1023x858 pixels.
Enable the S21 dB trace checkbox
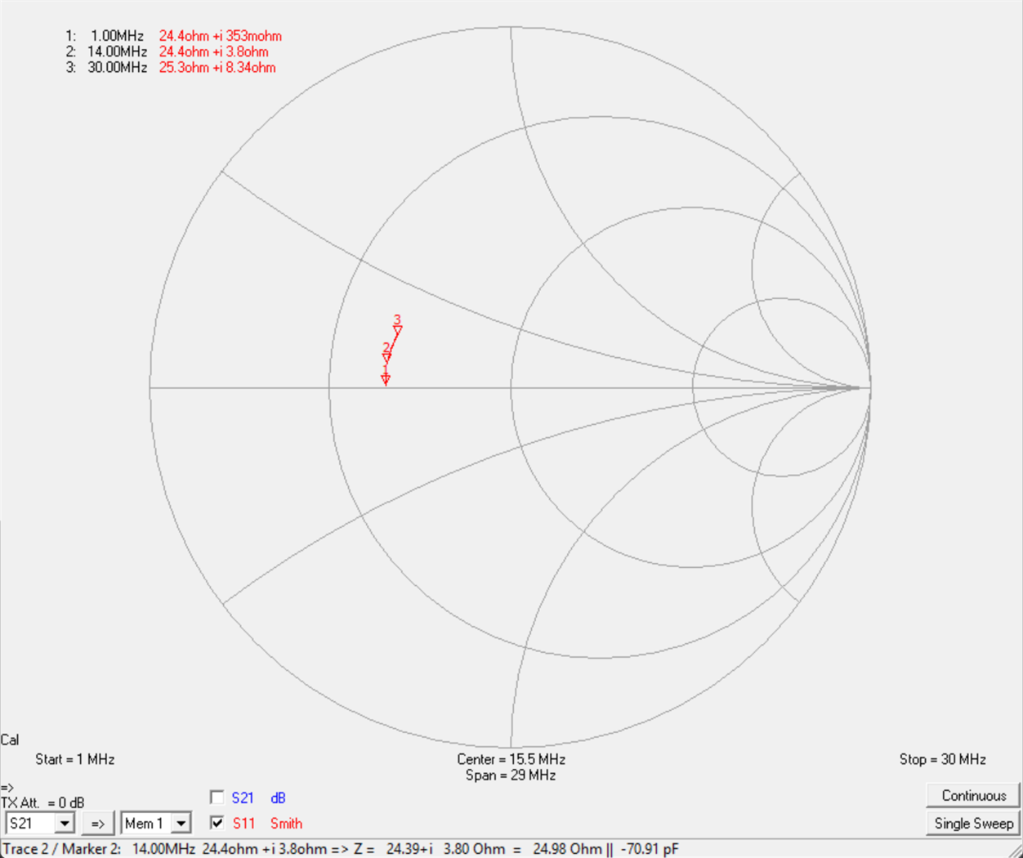217,798
